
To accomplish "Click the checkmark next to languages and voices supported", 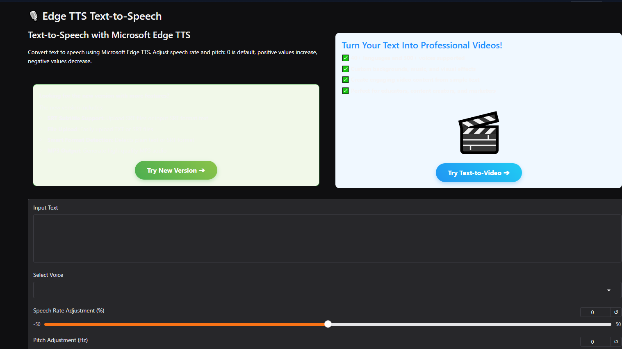I will tap(346, 58).
